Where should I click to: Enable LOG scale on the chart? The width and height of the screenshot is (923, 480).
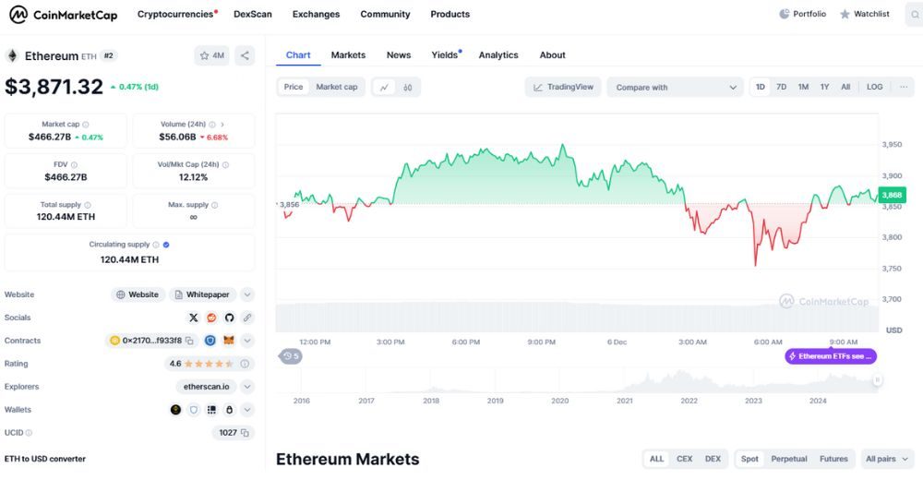(874, 87)
